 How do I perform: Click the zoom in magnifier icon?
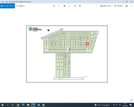coord(54,6)
